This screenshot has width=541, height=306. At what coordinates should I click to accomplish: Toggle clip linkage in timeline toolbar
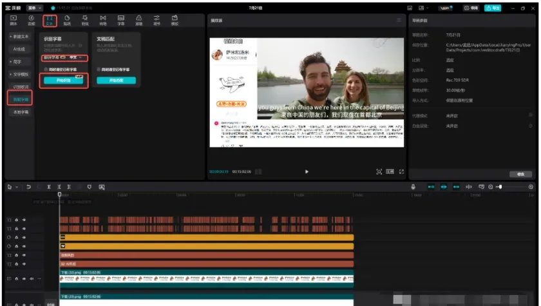pos(456,187)
